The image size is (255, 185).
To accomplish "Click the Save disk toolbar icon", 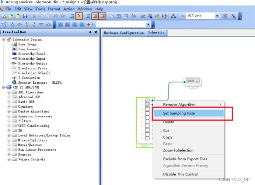I will coord(25,16).
